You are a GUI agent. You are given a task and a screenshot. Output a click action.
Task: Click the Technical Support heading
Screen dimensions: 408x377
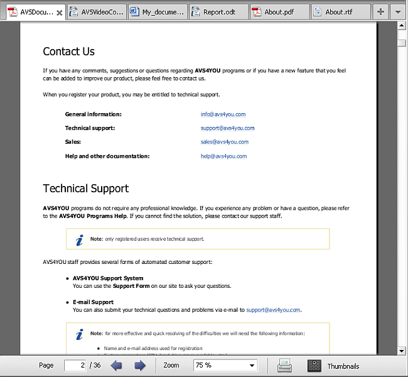86,188
